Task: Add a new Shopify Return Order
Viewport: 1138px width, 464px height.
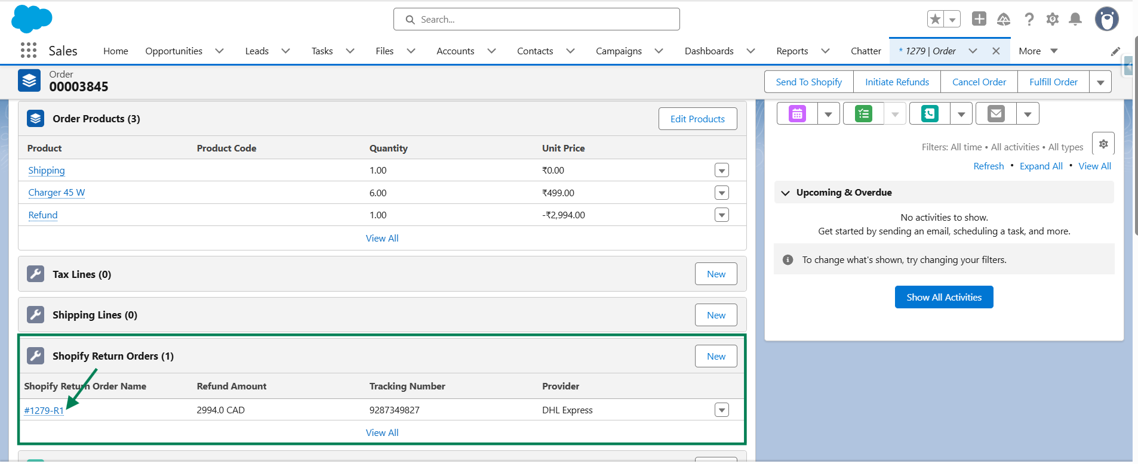Action: pos(716,356)
